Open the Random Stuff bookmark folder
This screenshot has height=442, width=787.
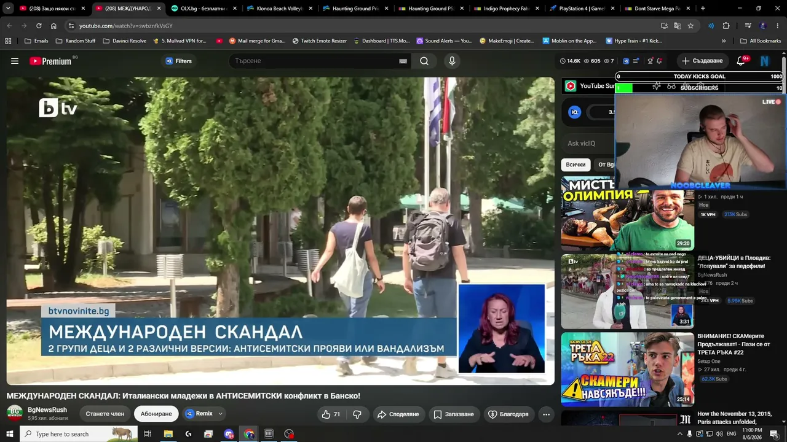(x=76, y=41)
